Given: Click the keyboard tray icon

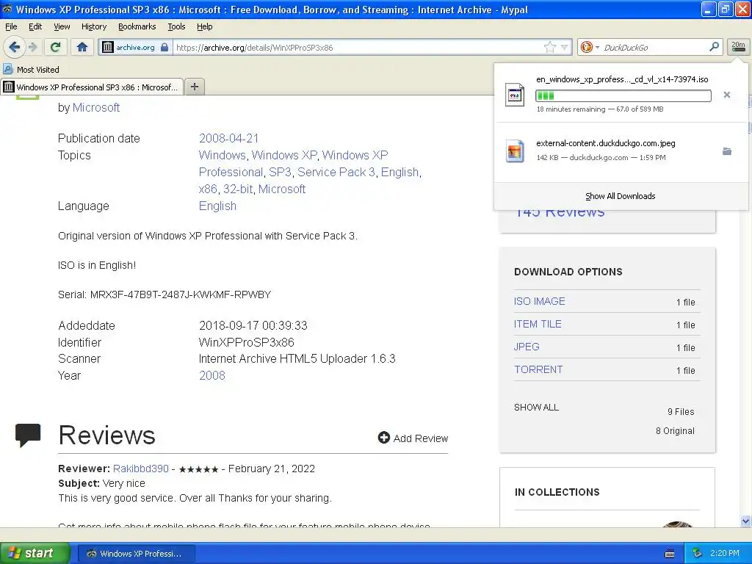Looking at the screenshot, I should pyautogui.click(x=670, y=554).
